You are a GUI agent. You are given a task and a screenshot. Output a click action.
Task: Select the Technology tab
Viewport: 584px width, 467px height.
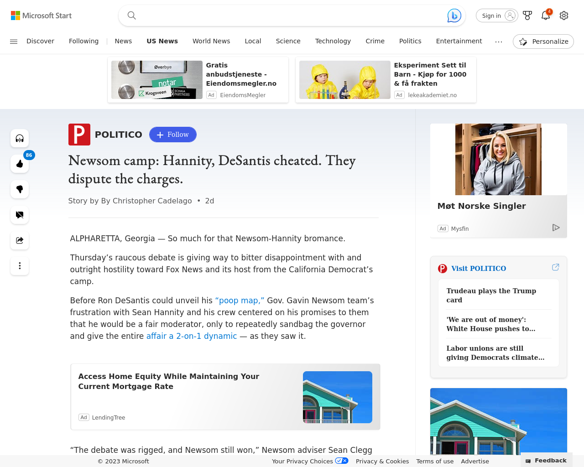[333, 41]
